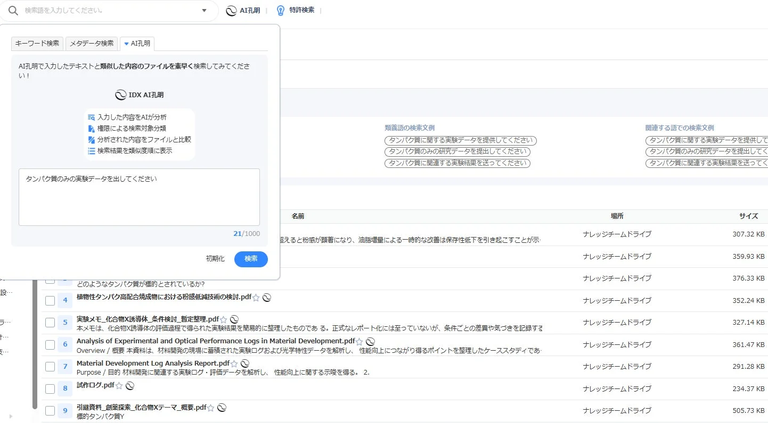Check the checkbox for row 4
The width and height of the screenshot is (768, 423).
(x=50, y=300)
